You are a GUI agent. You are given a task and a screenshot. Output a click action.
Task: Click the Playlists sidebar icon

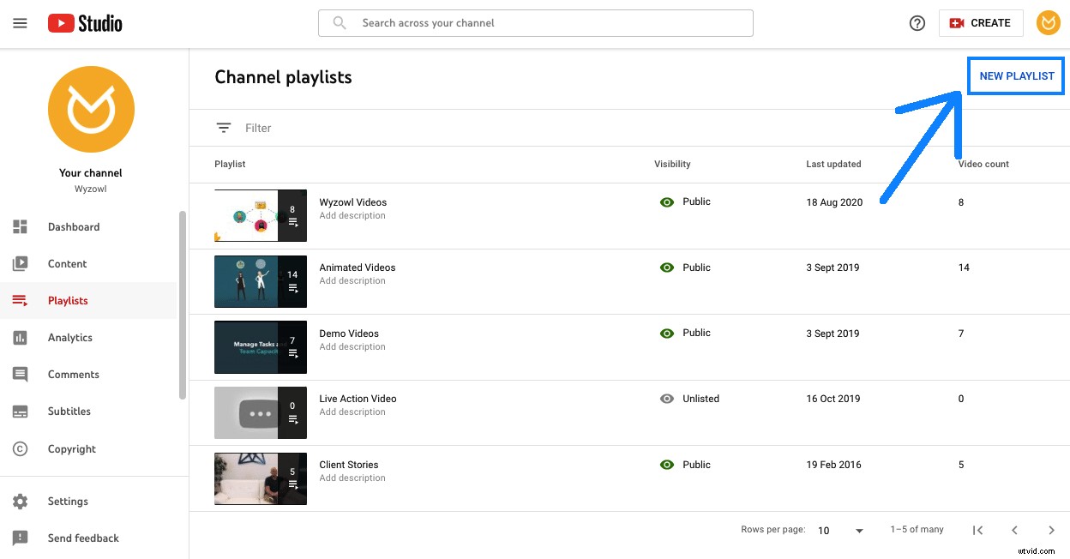point(20,300)
